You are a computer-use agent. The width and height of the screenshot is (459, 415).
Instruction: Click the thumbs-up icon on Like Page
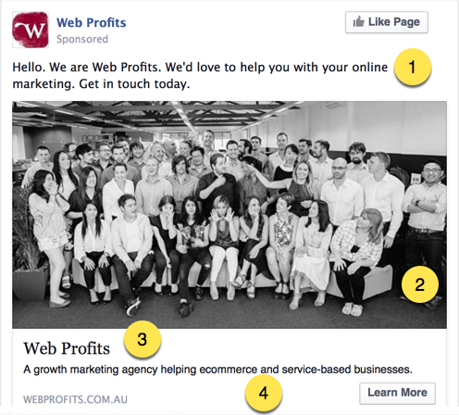tap(358, 21)
